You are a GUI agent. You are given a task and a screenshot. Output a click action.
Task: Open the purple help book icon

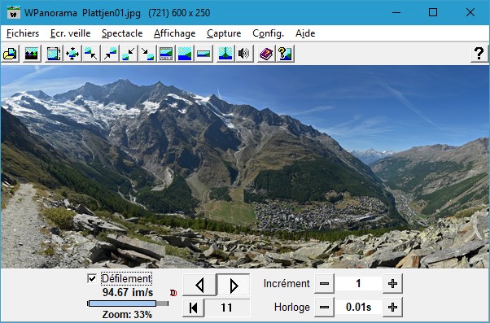(266, 54)
